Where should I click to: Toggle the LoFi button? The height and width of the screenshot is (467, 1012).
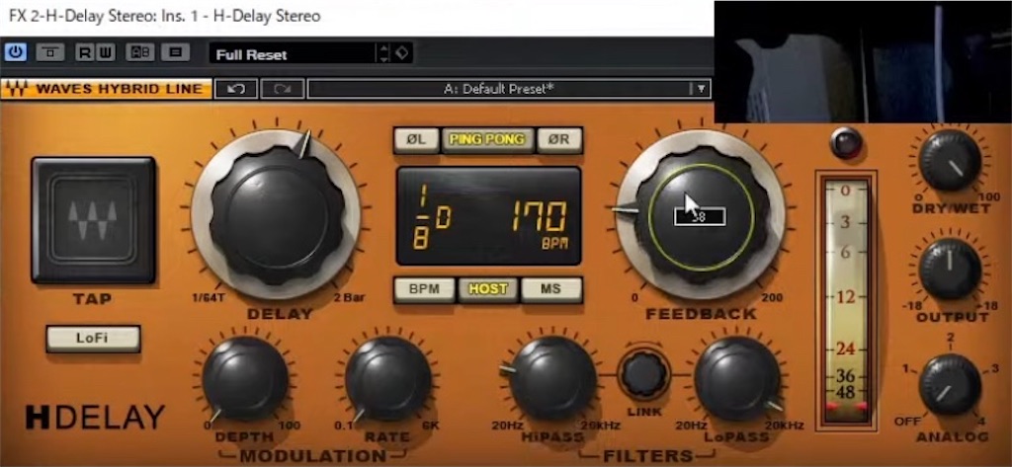[93, 338]
